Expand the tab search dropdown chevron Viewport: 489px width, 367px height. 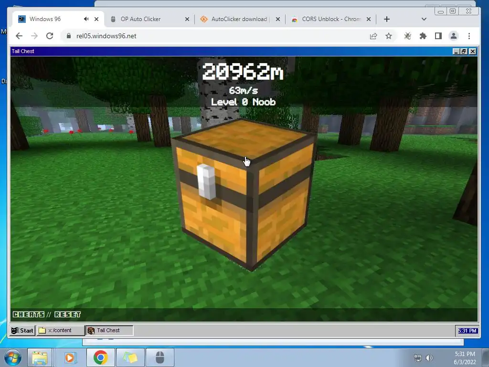(x=424, y=19)
